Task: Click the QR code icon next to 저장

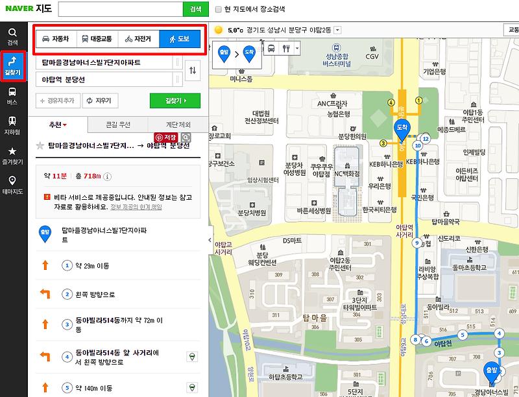Action: tap(186, 138)
